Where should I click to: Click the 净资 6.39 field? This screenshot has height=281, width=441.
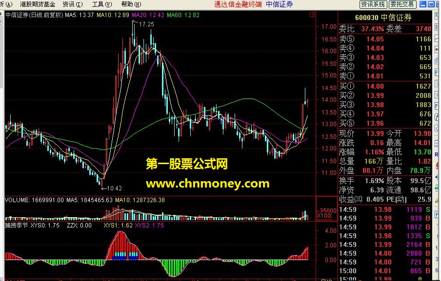pos(361,190)
